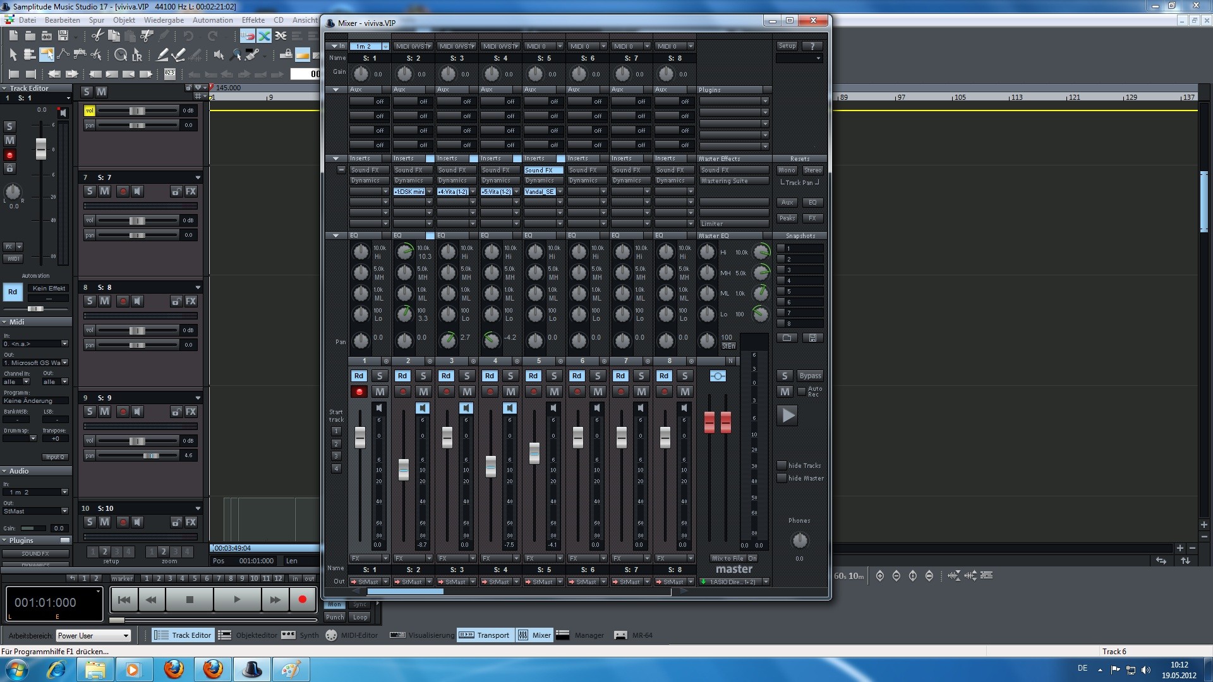Click the mixer help question mark button
The image size is (1213, 682).
tap(812, 46)
